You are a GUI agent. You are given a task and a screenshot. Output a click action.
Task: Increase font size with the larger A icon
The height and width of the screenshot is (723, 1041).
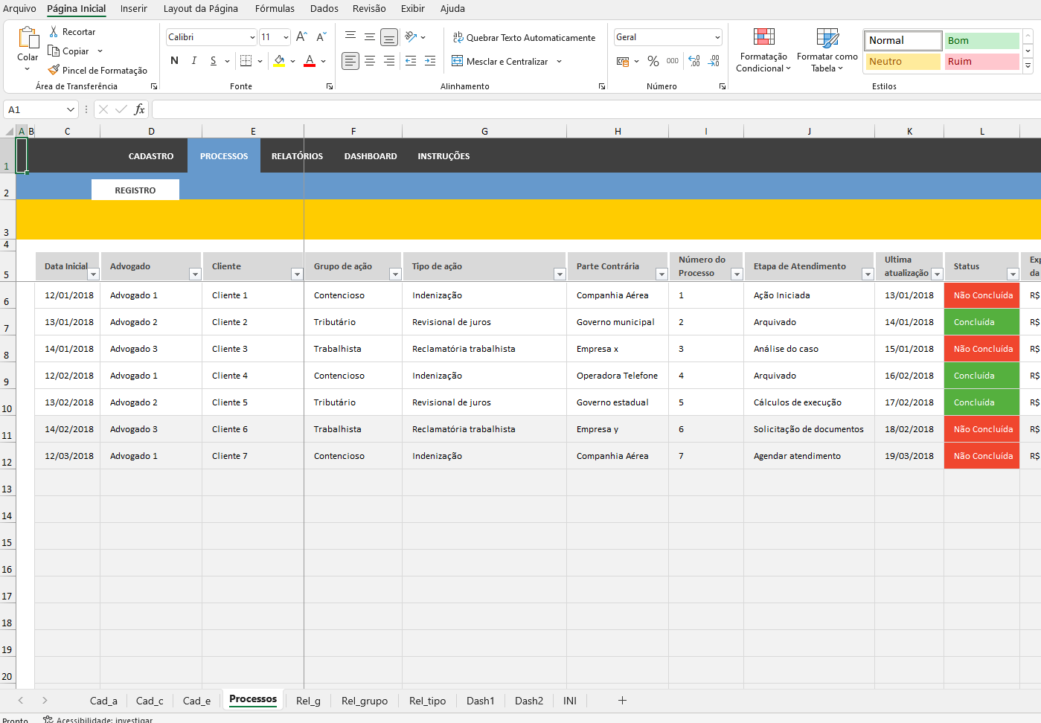point(301,37)
